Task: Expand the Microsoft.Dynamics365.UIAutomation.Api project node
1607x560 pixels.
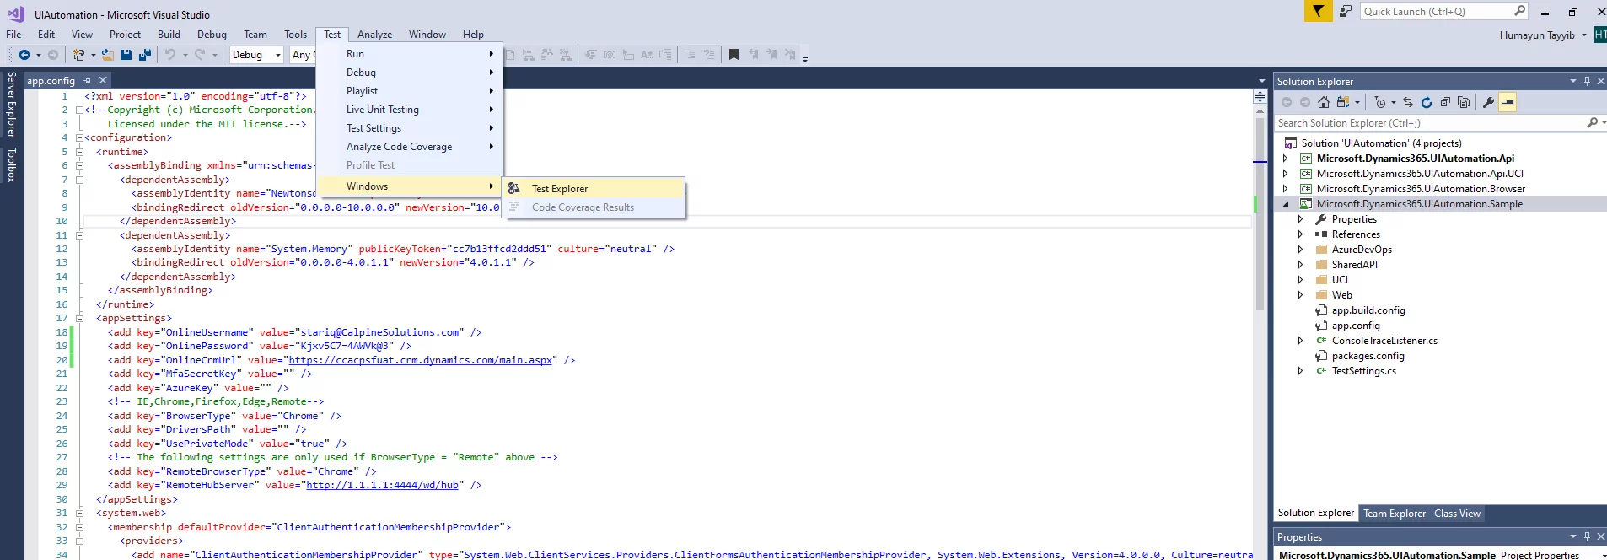Action: click(1286, 159)
